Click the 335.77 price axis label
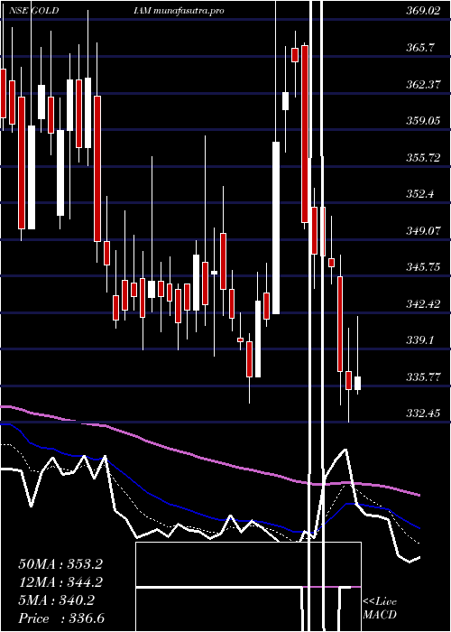This screenshot has height=632, width=451. 423,377
